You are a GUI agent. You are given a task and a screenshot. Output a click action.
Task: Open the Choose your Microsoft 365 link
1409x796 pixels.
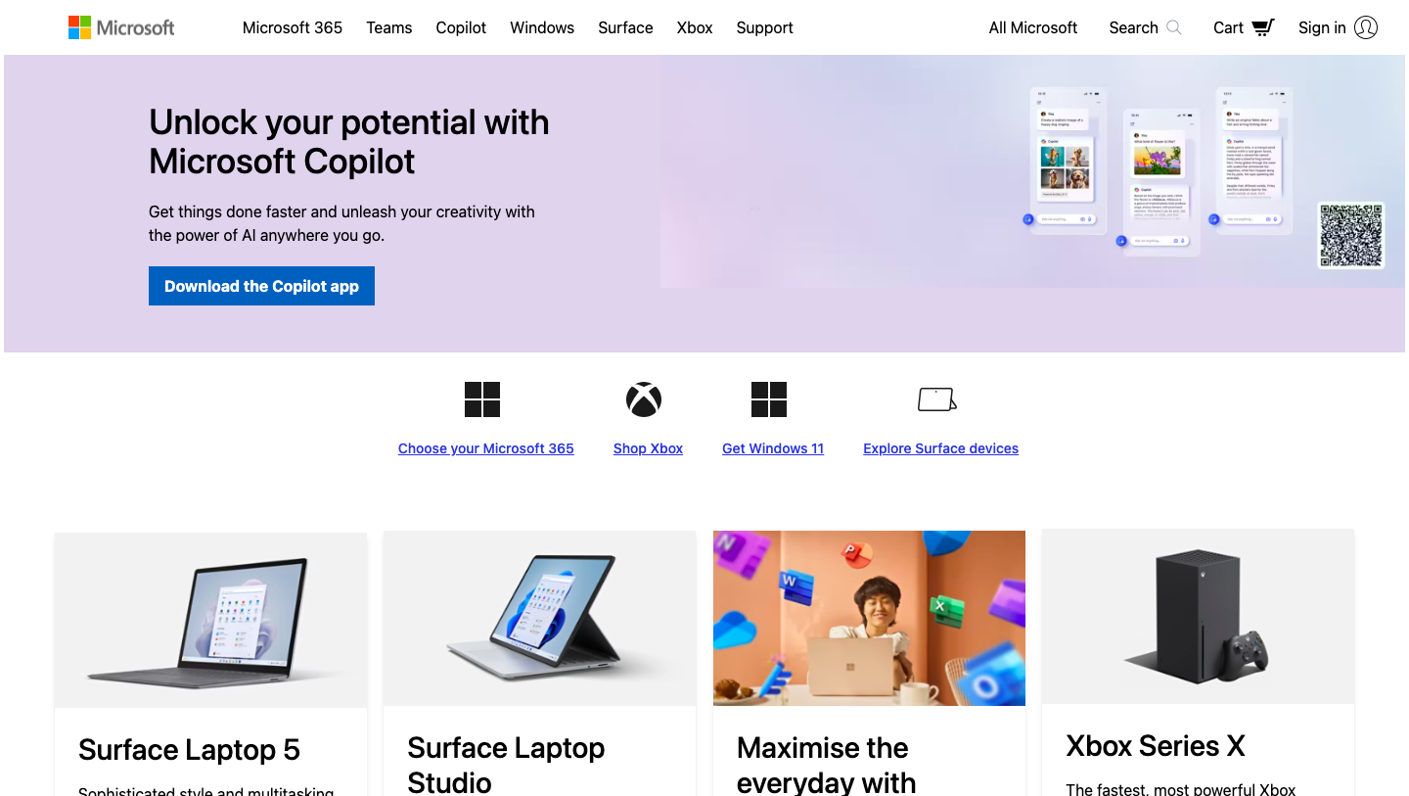(x=485, y=447)
